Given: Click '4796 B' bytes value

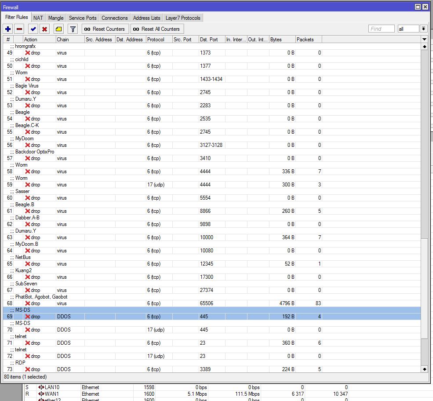Looking at the screenshot, I should pyautogui.click(x=287, y=303).
